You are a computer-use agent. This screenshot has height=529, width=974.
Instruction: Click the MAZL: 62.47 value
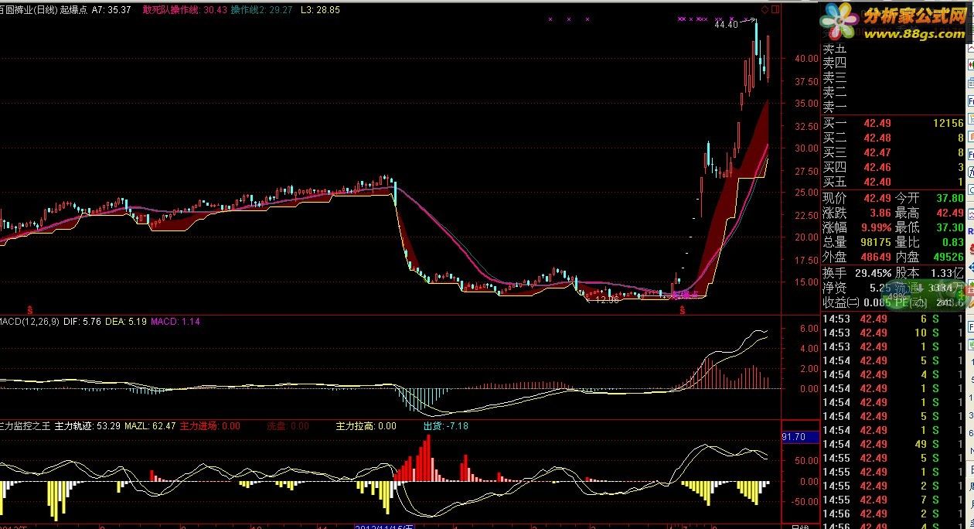150,426
